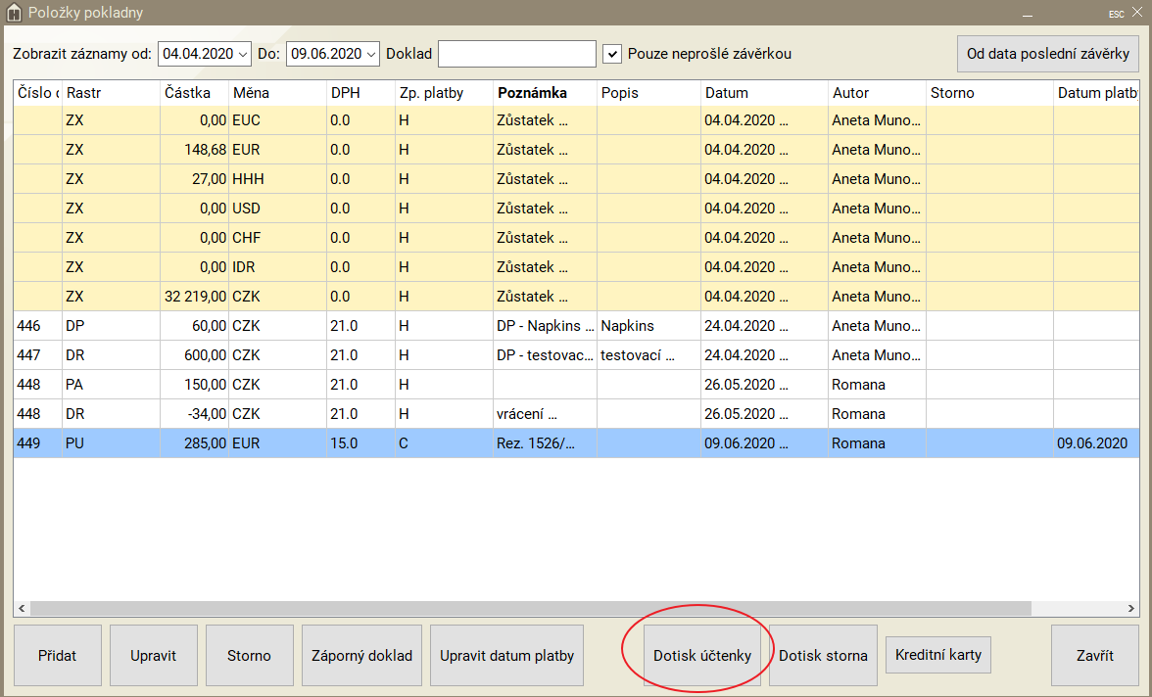Click 'Upravit datum platby' button
The width and height of the screenshot is (1152, 697).
(x=506, y=656)
